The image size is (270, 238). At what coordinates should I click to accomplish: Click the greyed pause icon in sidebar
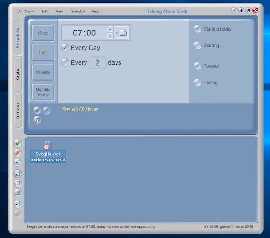click(x=18, y=214)
